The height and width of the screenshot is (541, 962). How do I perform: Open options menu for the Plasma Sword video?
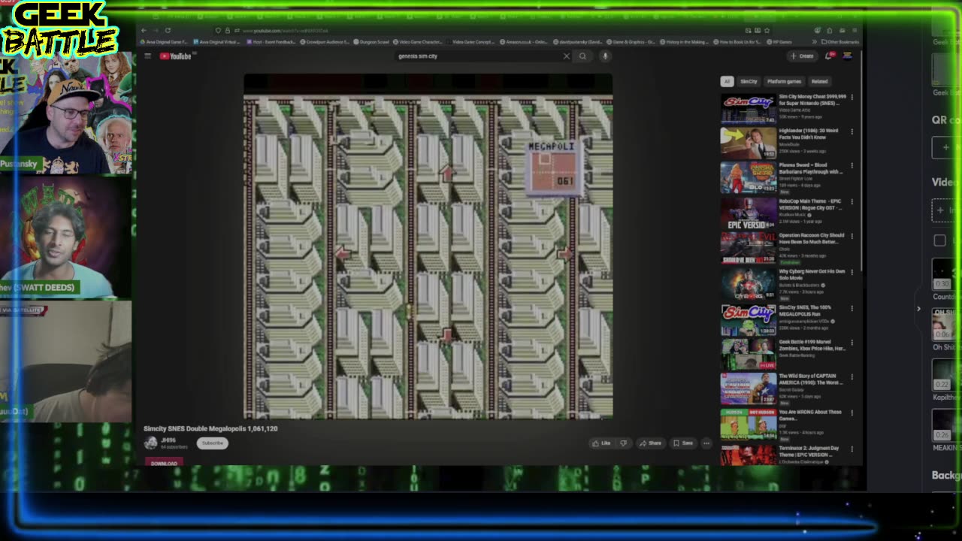[x=852, y=166]
